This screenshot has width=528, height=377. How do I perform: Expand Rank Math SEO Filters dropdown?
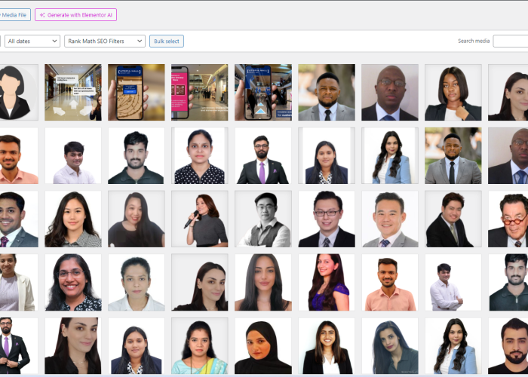[x=105, y=41]
